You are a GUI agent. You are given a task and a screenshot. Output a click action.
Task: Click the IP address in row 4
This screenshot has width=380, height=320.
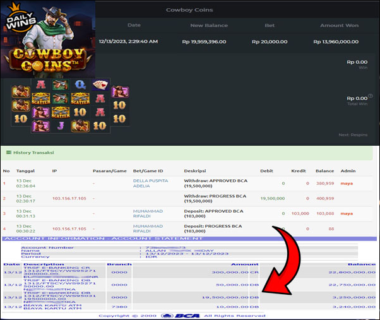pos(69,228)
